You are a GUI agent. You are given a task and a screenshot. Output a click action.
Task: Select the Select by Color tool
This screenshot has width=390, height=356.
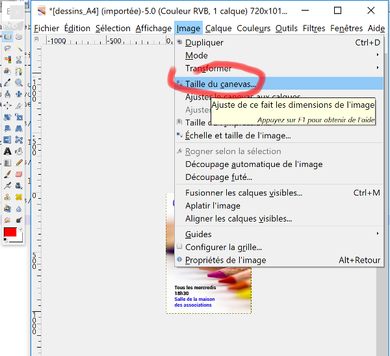(7, 60)
